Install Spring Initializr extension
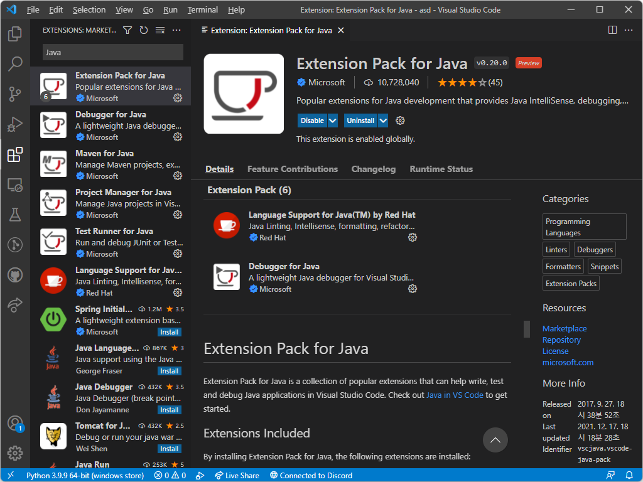The image size is (643, 482). (170, 332)
